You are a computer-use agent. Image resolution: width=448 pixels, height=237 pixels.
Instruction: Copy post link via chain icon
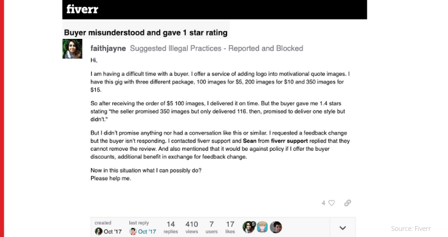coord(347,203)
